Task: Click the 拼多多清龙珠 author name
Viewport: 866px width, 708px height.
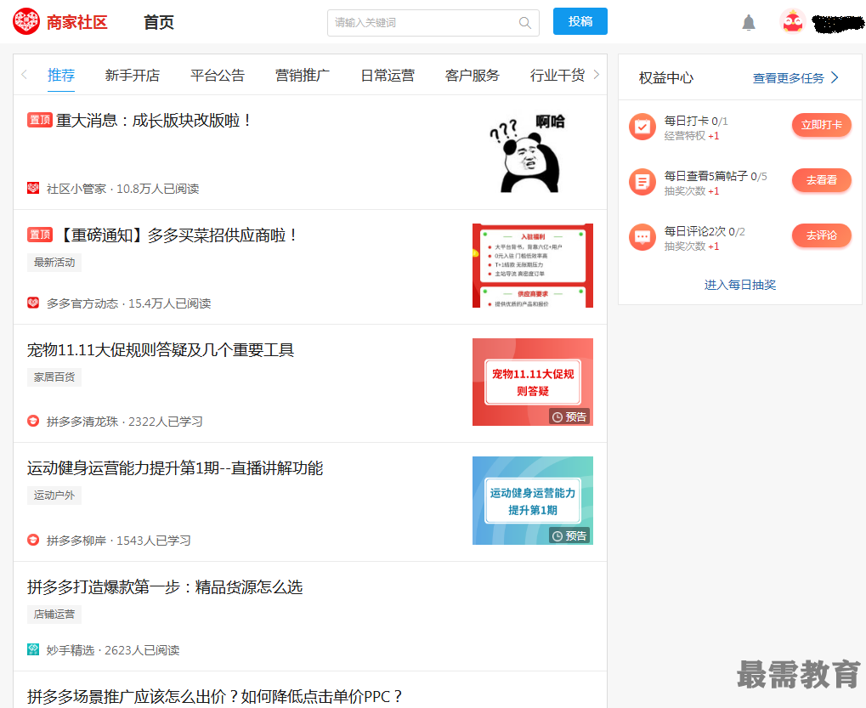Action: (x=82, y=422)
